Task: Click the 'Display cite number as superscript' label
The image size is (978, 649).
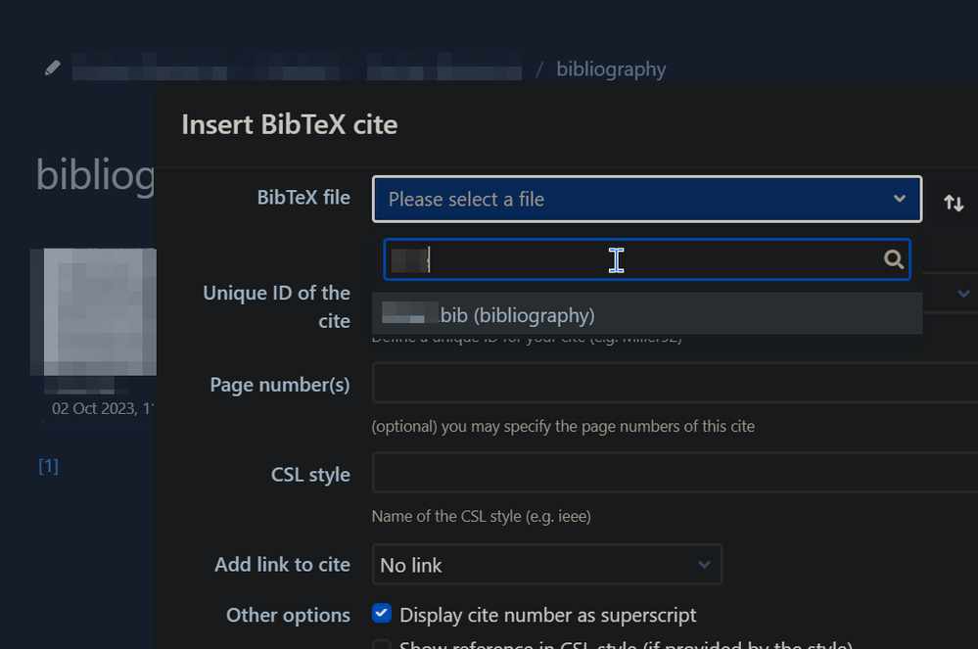Action: [547, 616]
